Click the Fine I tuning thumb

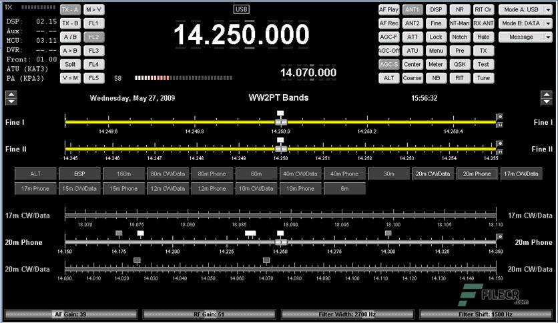pyautogui.click(x=281, y=122)
